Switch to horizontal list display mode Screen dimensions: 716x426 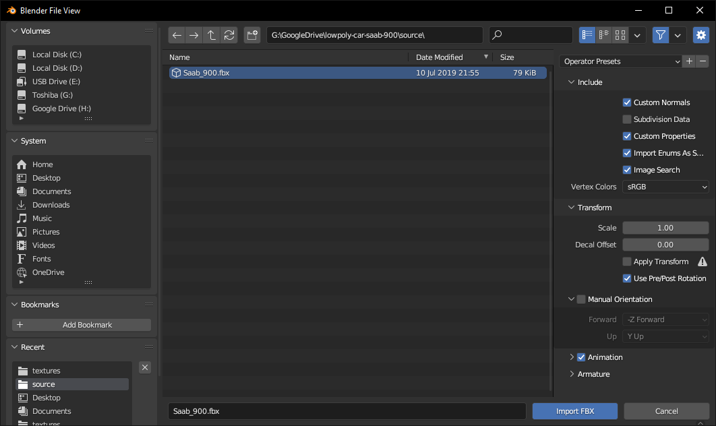603,35
